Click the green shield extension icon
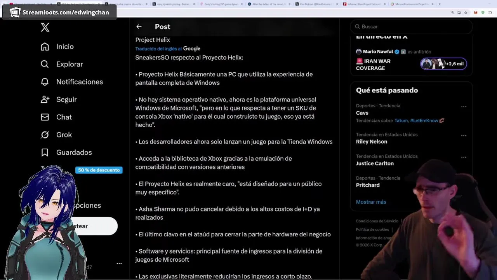The height and width of the screenshot is (280, 497). pos(483,12)
